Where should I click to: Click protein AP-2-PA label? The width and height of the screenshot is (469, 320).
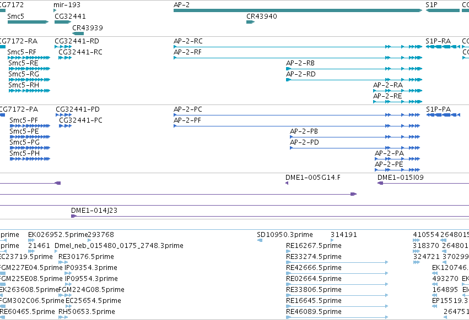[390, 153]
